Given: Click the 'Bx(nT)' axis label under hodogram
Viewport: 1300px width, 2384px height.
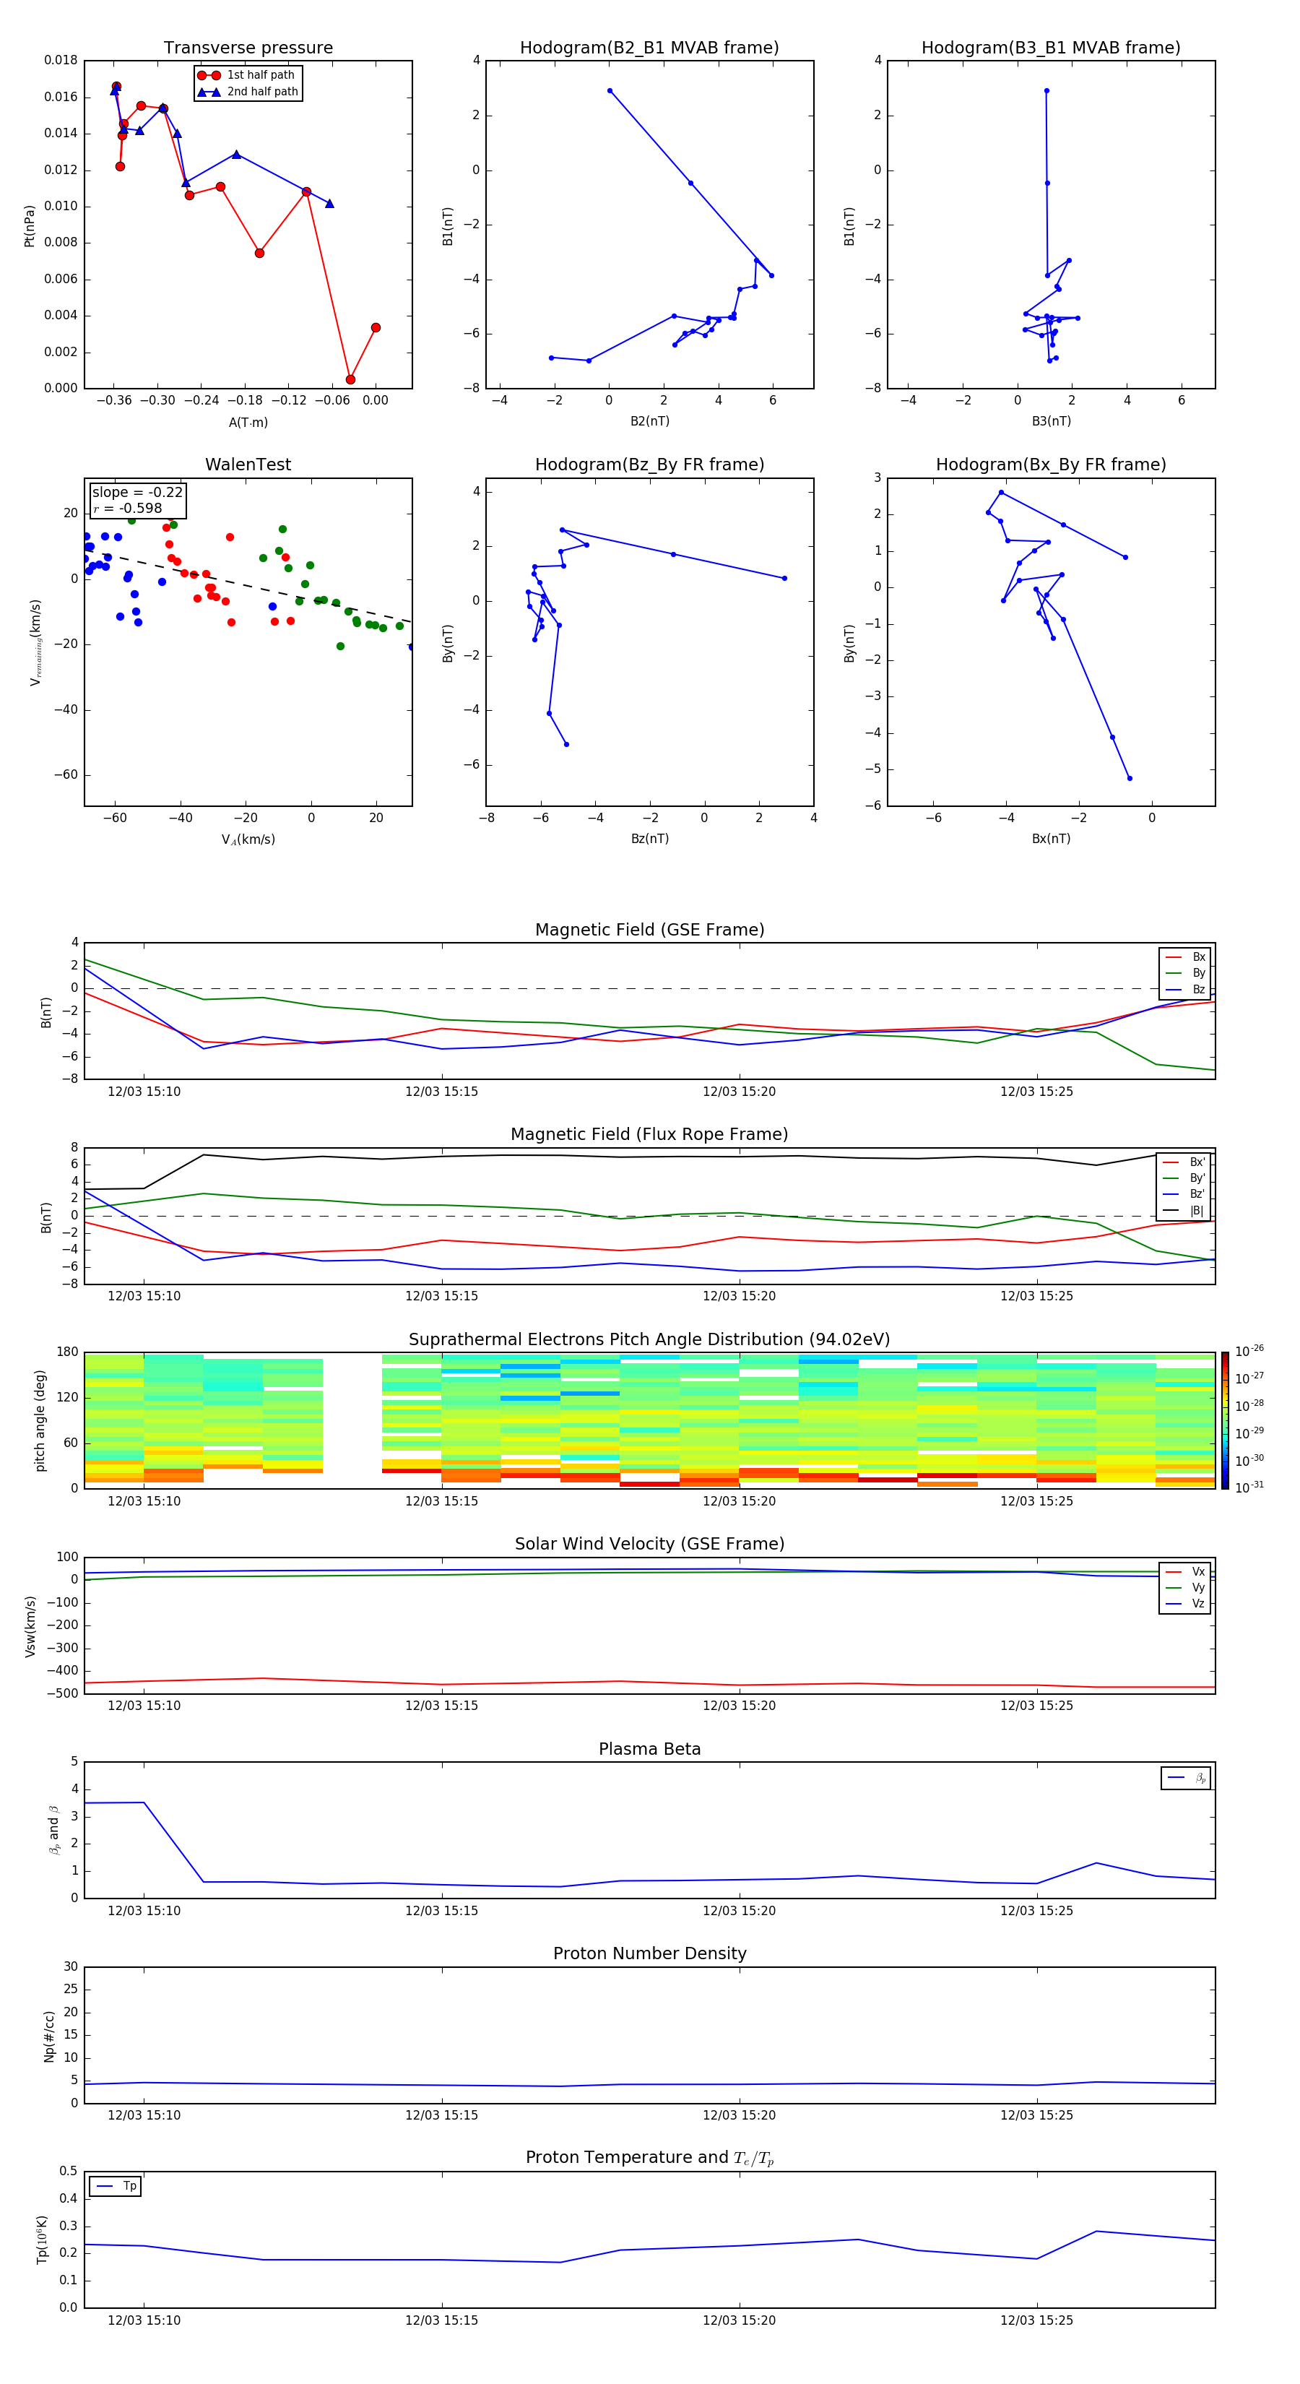Looking at the screenshot, I should click(1051, 839).
